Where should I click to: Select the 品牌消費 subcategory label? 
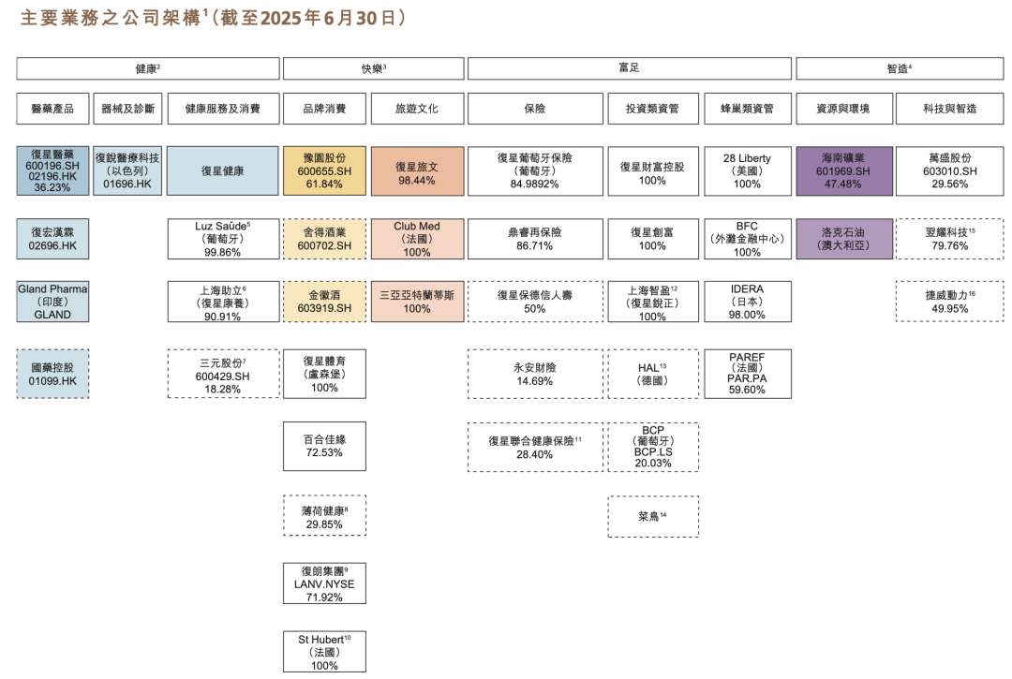(x=324, y=108)
